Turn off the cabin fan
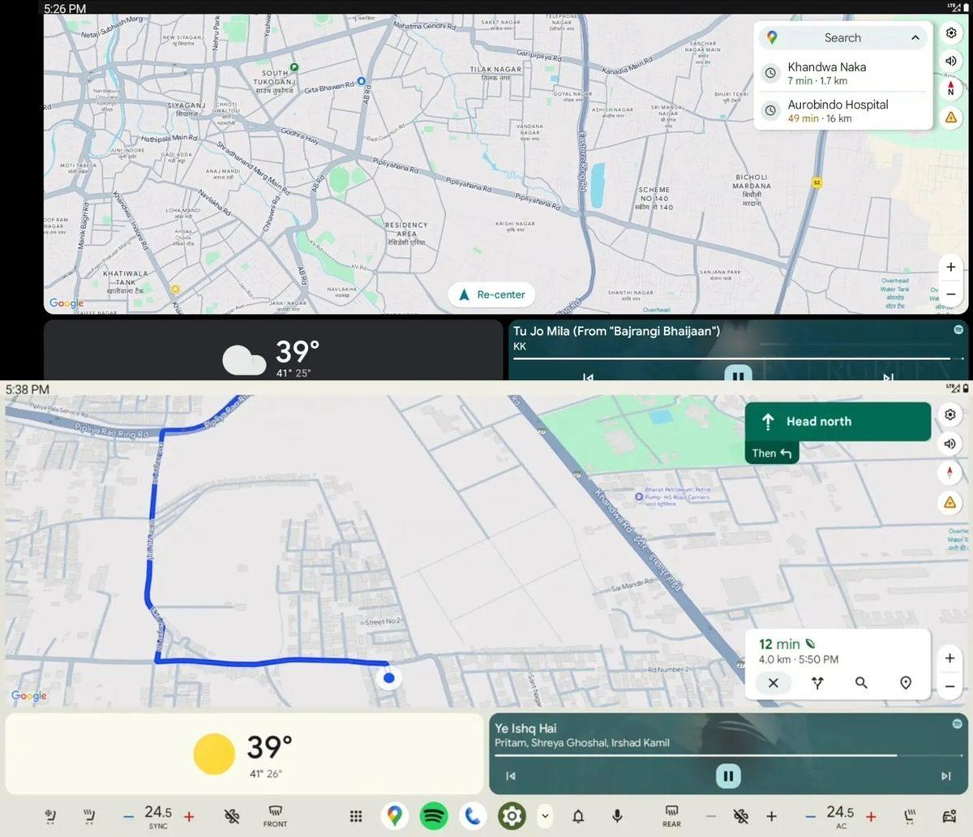 pyautogui.click(x=233, y=816)
